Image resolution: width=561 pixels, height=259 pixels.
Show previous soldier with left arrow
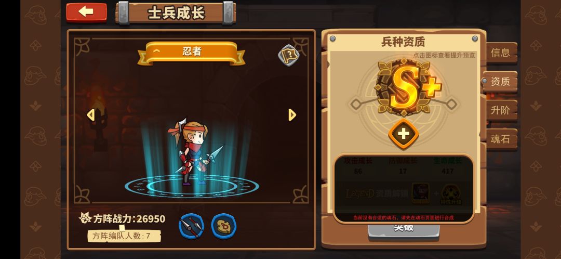pos(91,115)
